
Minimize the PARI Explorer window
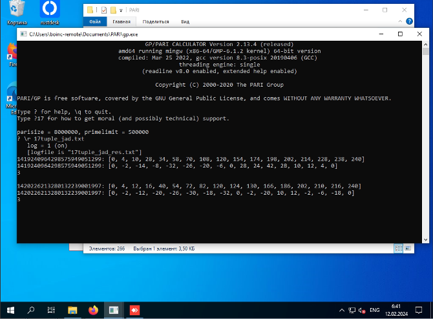point(366,10)
